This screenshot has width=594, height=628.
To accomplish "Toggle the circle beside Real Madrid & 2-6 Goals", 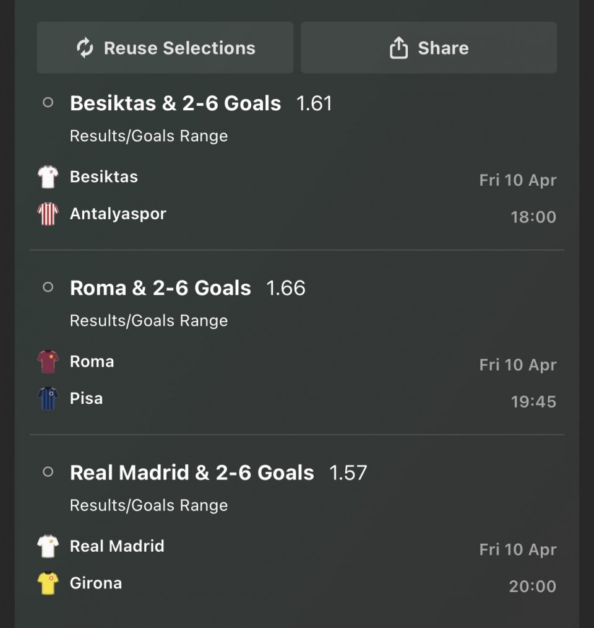I will click(48, 472).
